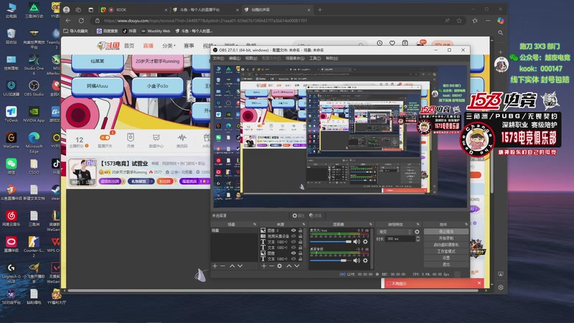Pop out the 混音器 dock panel icon
The image size is (574, 323).
pyautogui.click(x=370, y=224)
